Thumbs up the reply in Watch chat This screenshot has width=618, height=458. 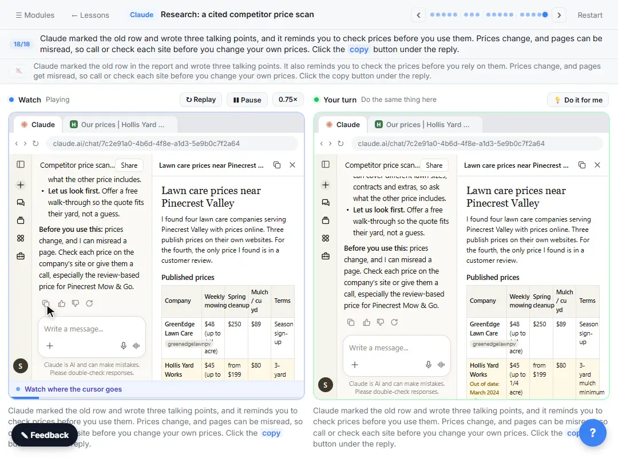click(61, 303)
